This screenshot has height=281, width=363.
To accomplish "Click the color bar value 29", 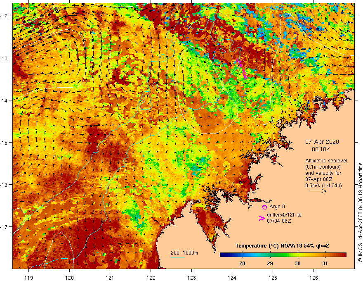I will point(270,263).
